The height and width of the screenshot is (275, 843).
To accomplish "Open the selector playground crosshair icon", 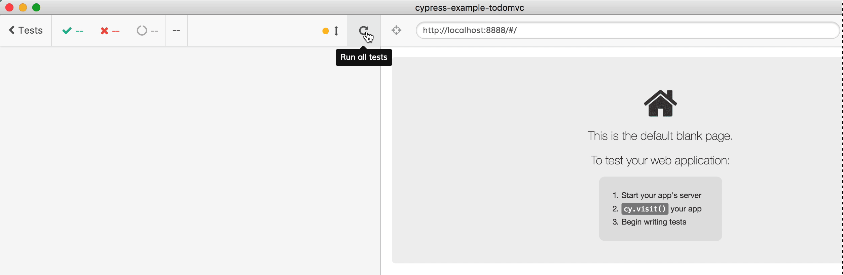I will (396, 30).
